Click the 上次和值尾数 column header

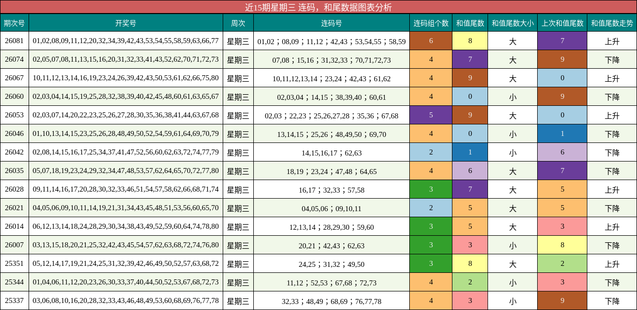[x=562, y=23]
